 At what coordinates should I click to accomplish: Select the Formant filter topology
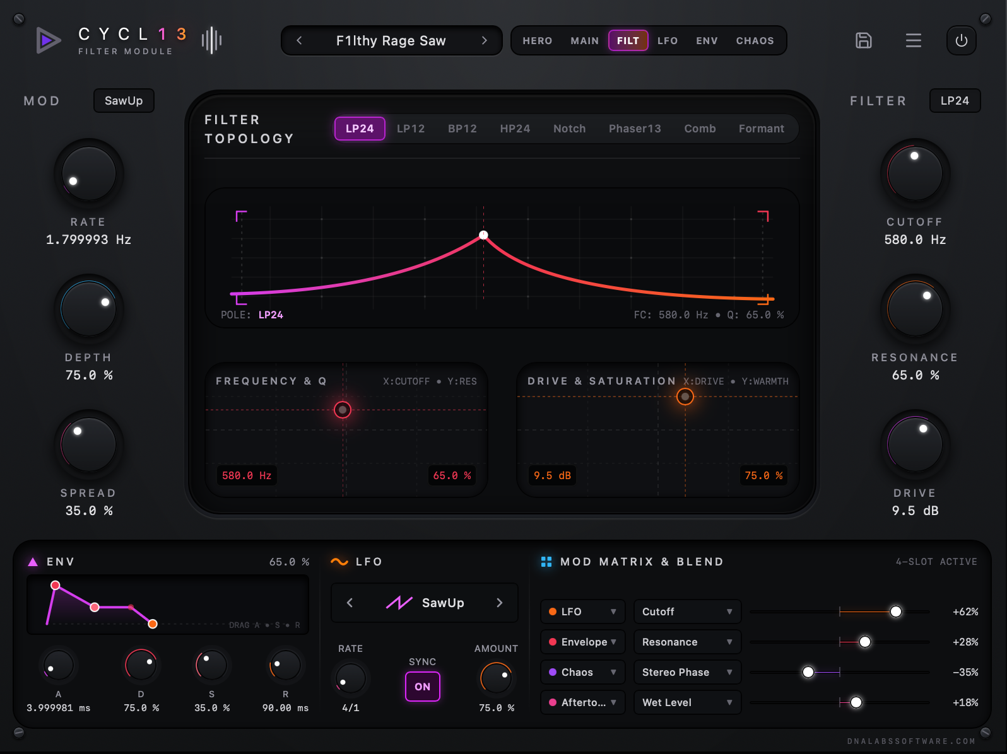[761, 129]
